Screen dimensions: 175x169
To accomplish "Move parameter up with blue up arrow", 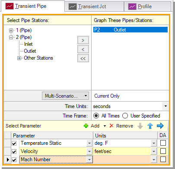I will click(x=150, y=126).
